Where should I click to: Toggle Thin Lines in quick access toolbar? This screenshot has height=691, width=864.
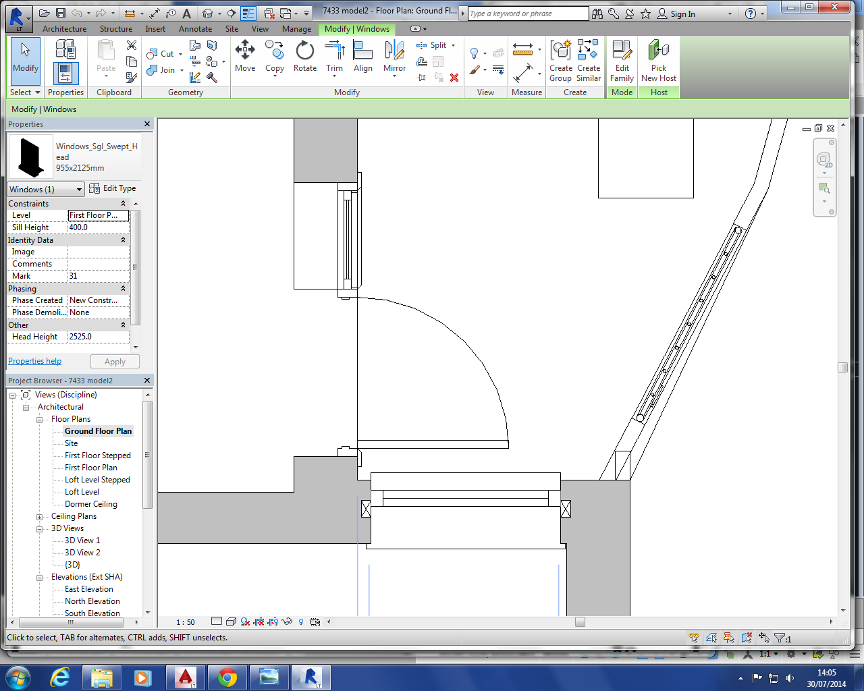tap(248, 13)
